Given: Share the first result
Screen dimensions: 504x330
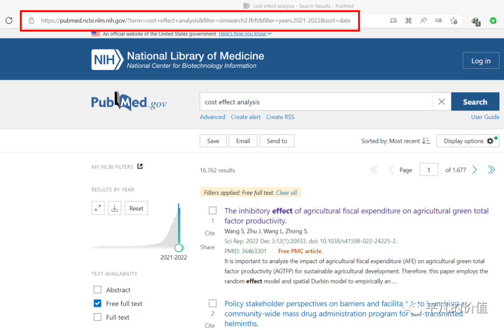Looking at the screenshot, I should coord(207,247).
